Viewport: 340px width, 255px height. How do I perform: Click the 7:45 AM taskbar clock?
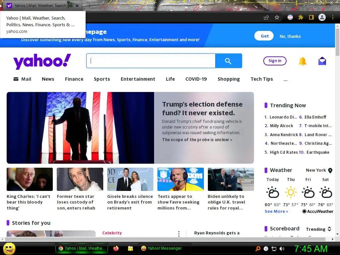coord(310,249)
